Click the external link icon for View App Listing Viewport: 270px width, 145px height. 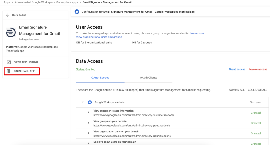pyautogui.click(x=9, y=62)
